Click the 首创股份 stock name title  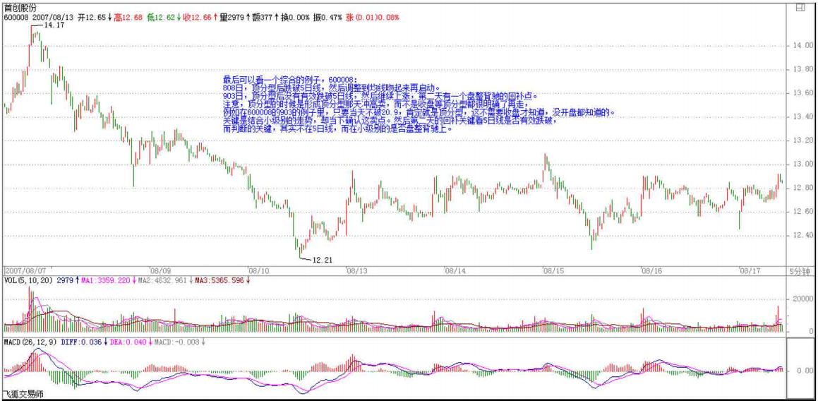(x=20, y=7)
